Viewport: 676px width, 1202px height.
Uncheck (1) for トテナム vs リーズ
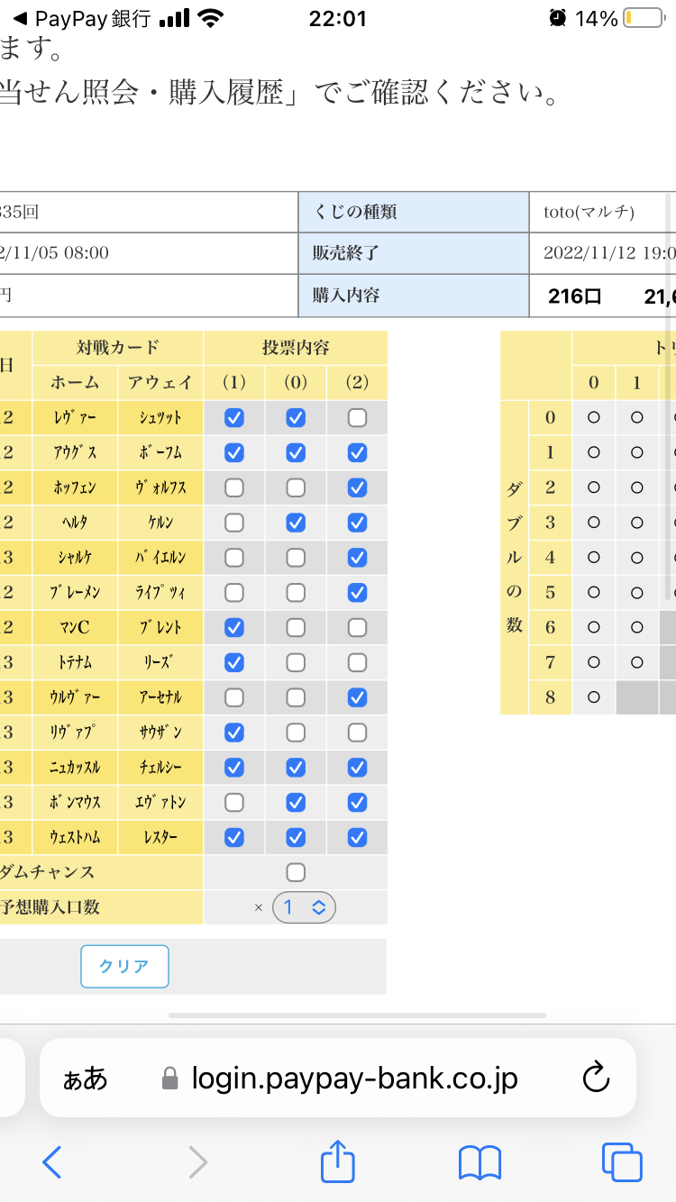pyautogui.click(x=234, y=662)
